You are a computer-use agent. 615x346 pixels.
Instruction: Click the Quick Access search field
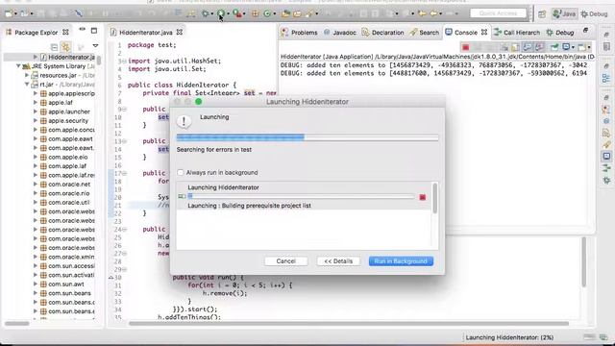pos(498,13)
